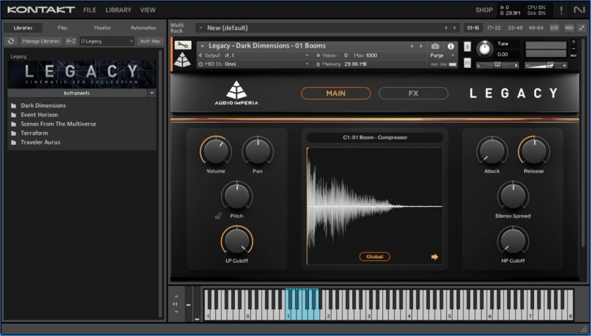This screenshot has width=591, height=336.
Task: Show instrument info with the i icon
Action: click(451, 46)
